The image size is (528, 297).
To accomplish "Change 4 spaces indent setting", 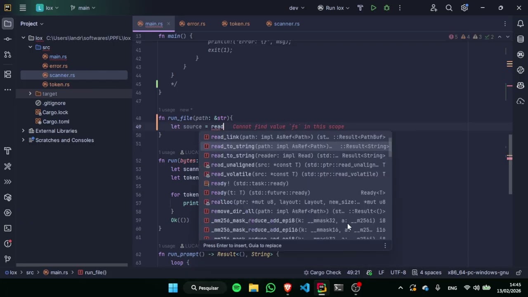I will pos(427,273).
